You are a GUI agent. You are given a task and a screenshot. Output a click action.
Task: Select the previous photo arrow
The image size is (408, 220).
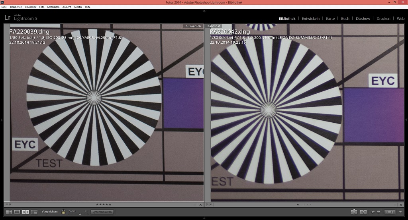click(373, 212)
